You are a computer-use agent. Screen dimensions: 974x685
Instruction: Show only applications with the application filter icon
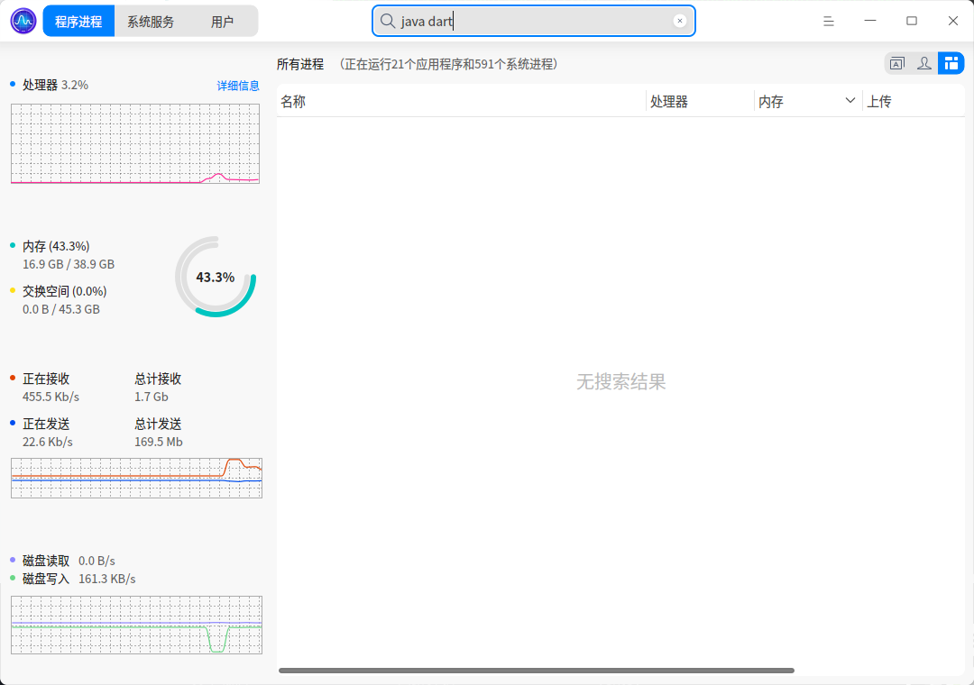[x=897, y=63]
